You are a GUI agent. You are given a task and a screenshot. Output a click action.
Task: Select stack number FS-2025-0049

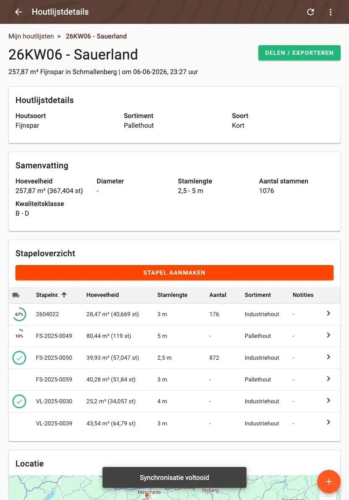[54, 336]
